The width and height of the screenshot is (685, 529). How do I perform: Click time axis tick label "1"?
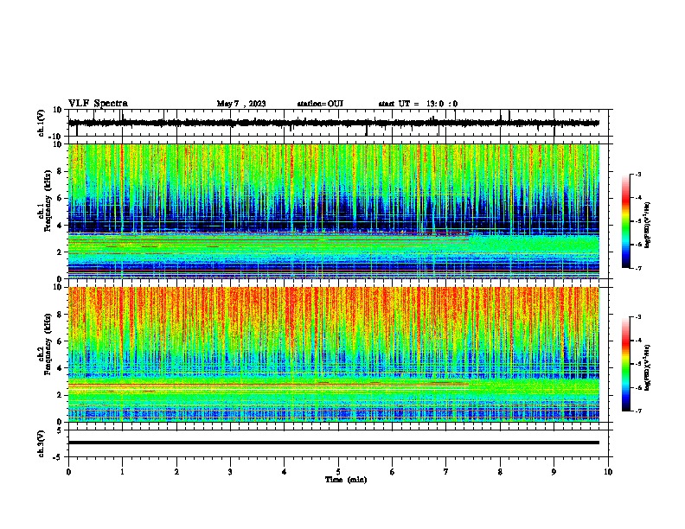tap(122, 472)
